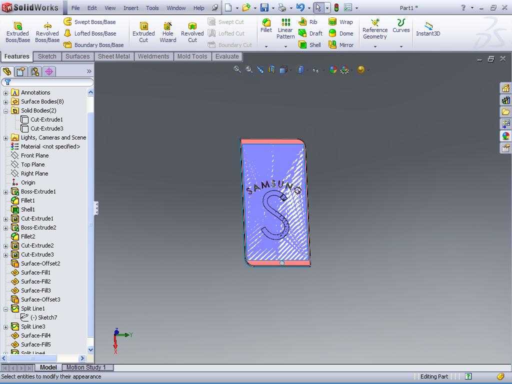Choose the Lofted Boss/Base tool
512x384 pixels.
click(90, 33)
